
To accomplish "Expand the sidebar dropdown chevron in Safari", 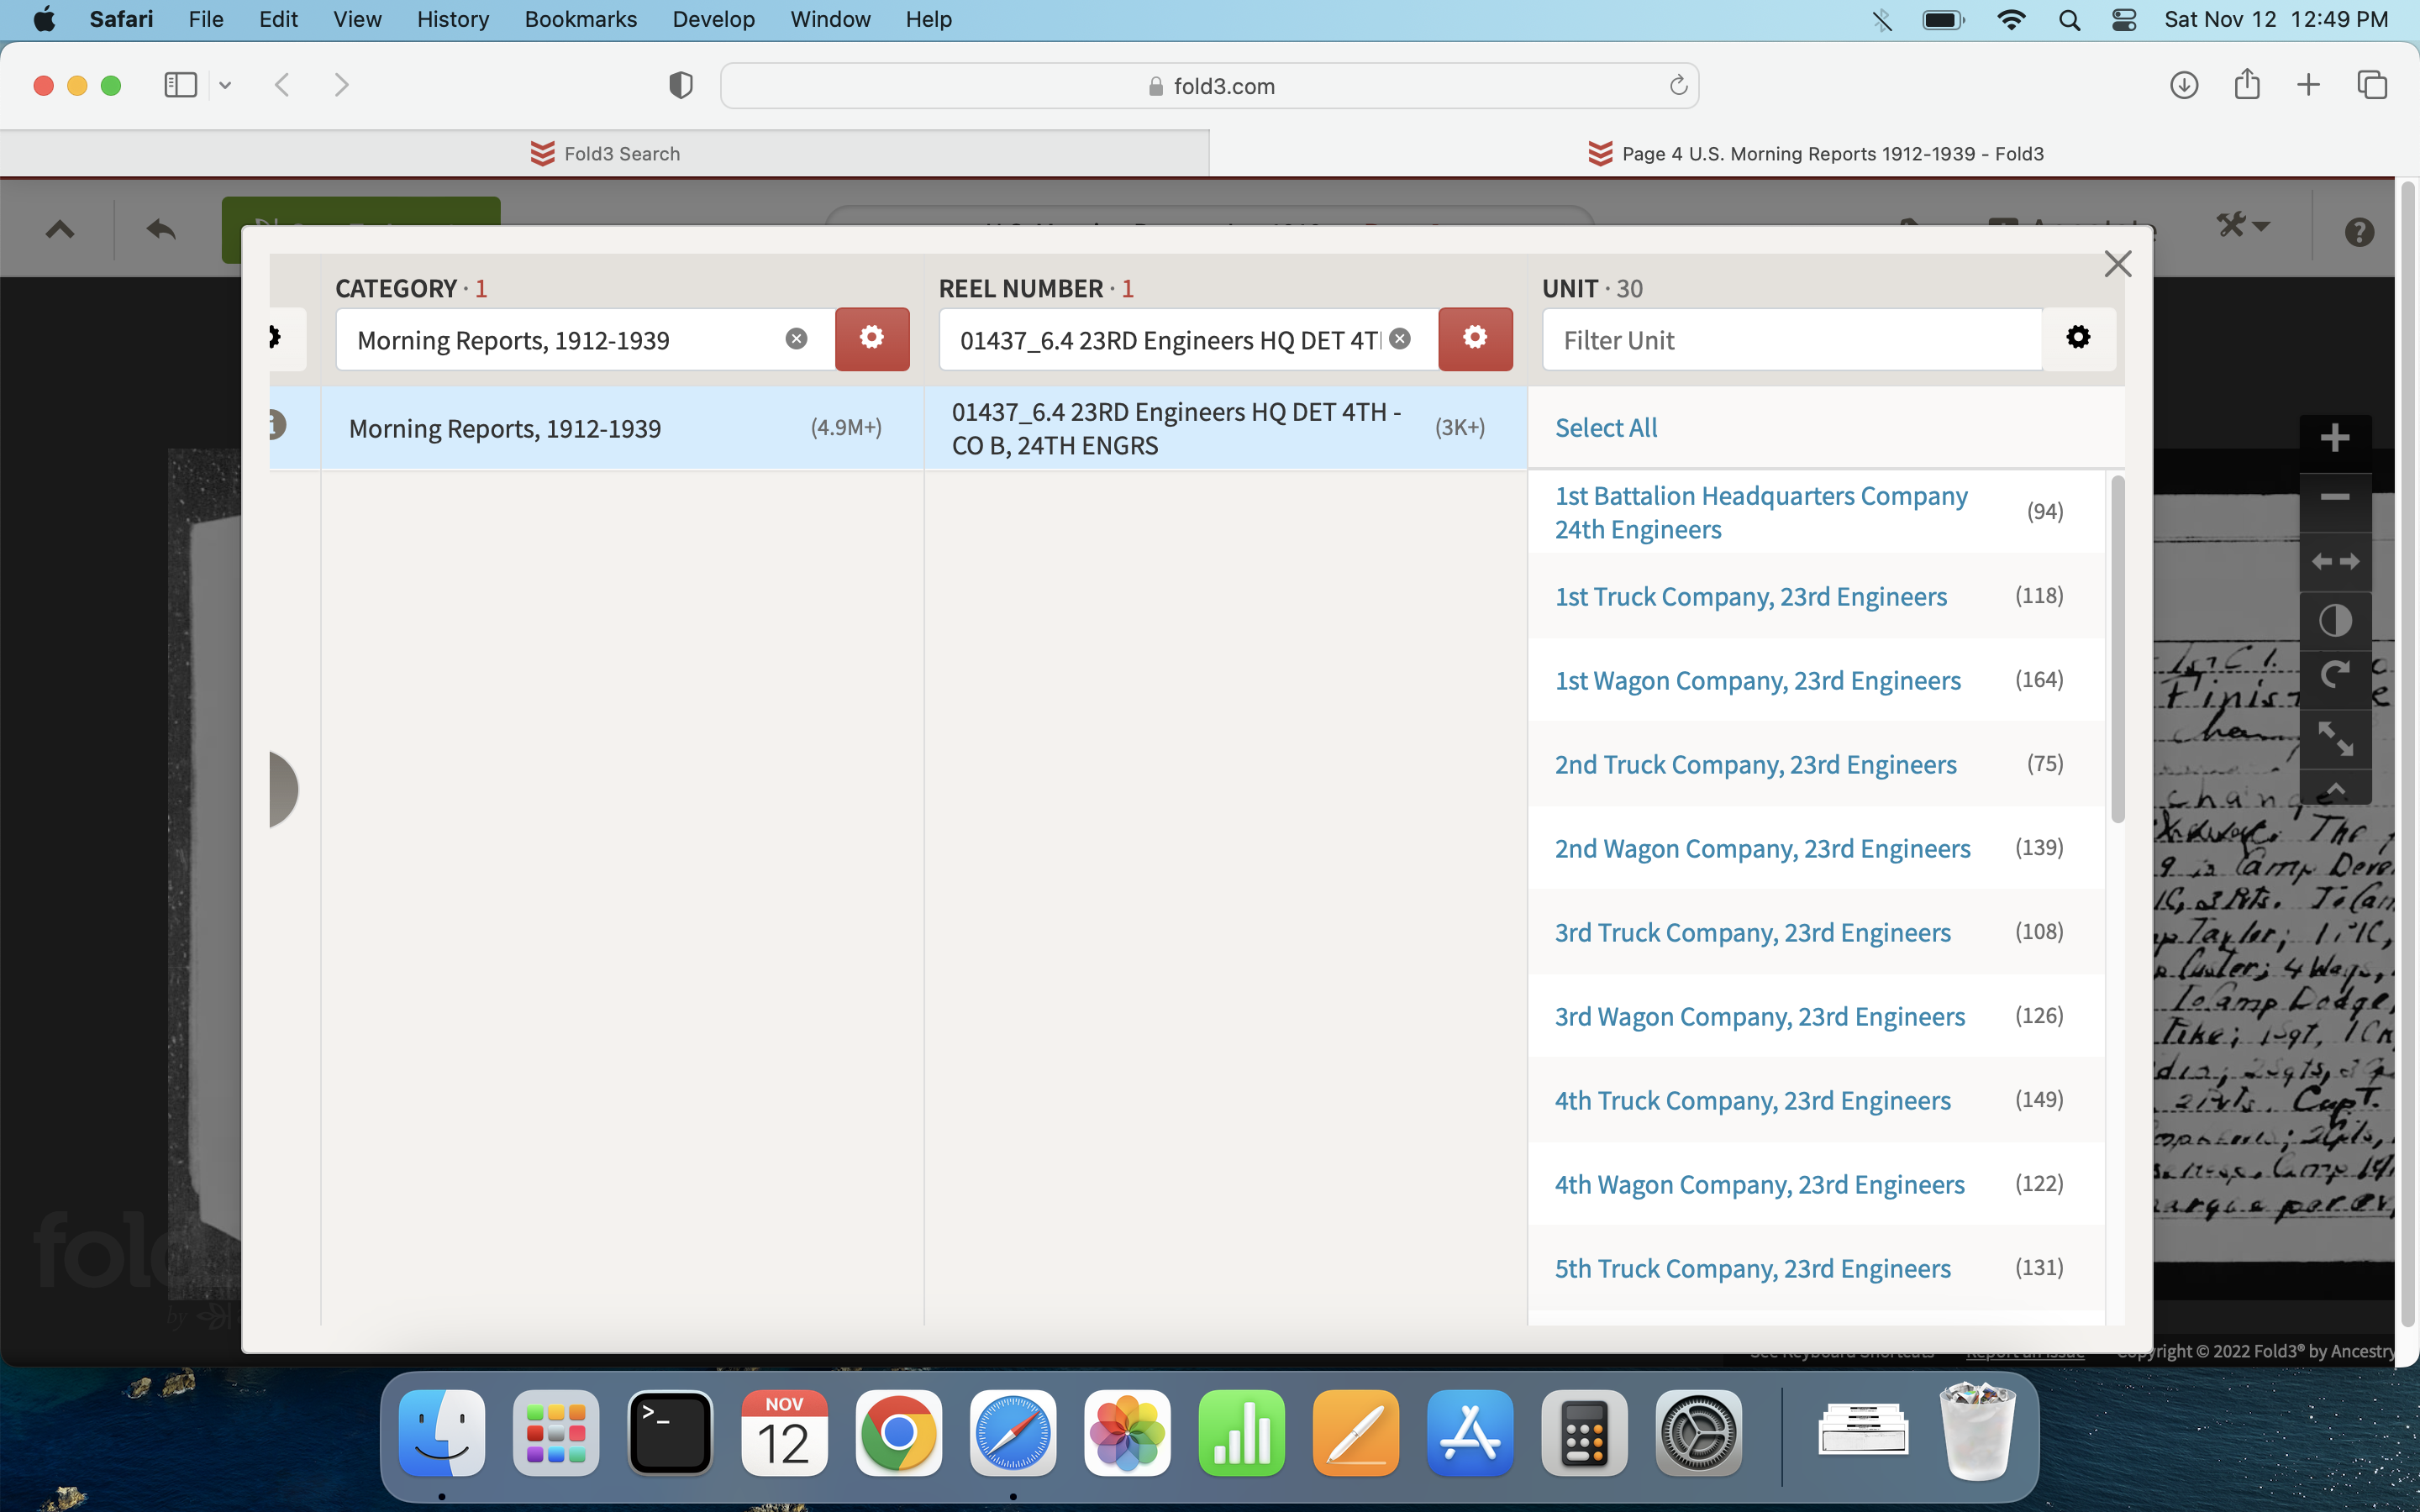I will (225, 85).
